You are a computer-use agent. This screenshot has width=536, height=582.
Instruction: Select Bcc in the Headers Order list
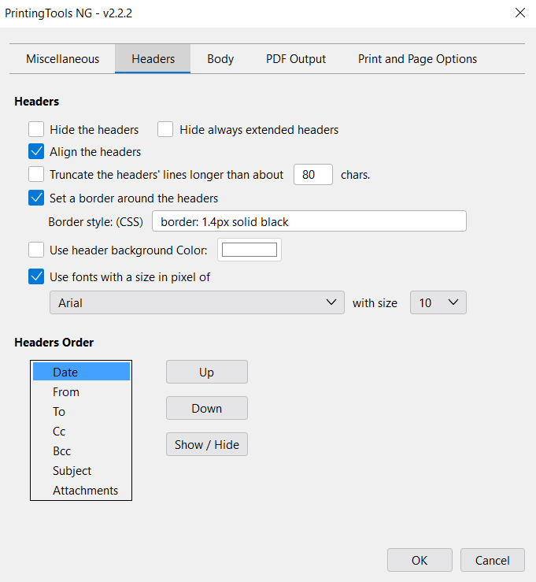coord(81,451)
